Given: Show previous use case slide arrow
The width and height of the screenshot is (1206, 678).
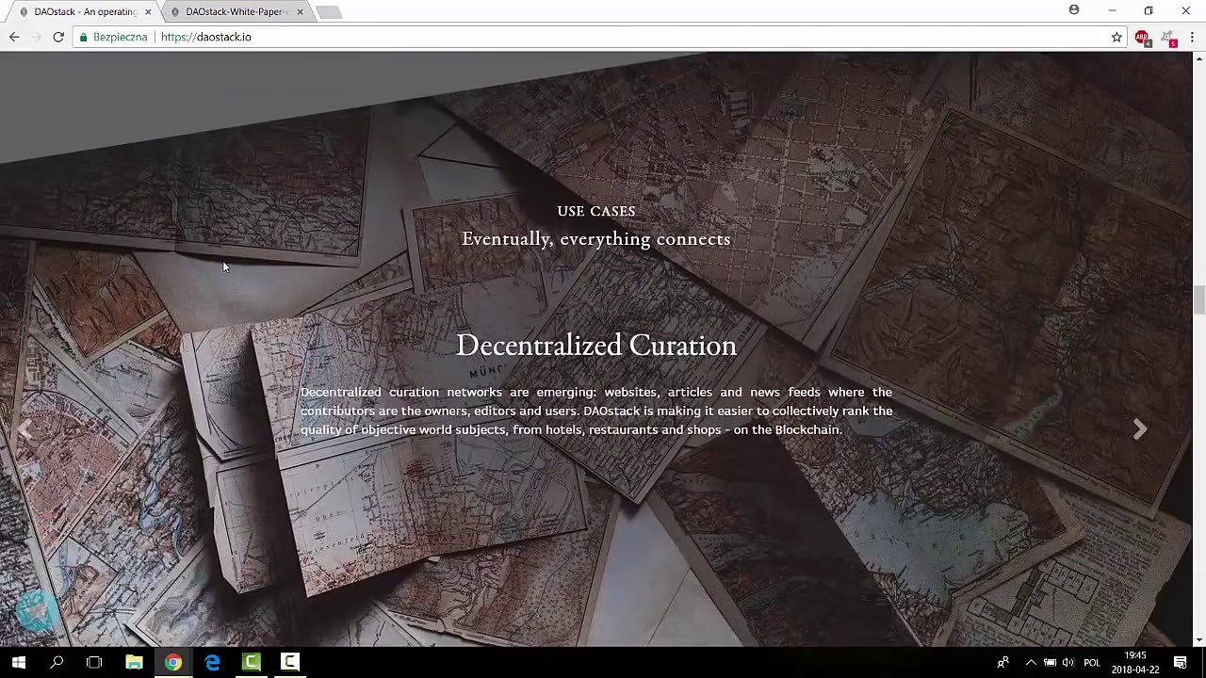Looking at the screenshot, I should point(24,429).
